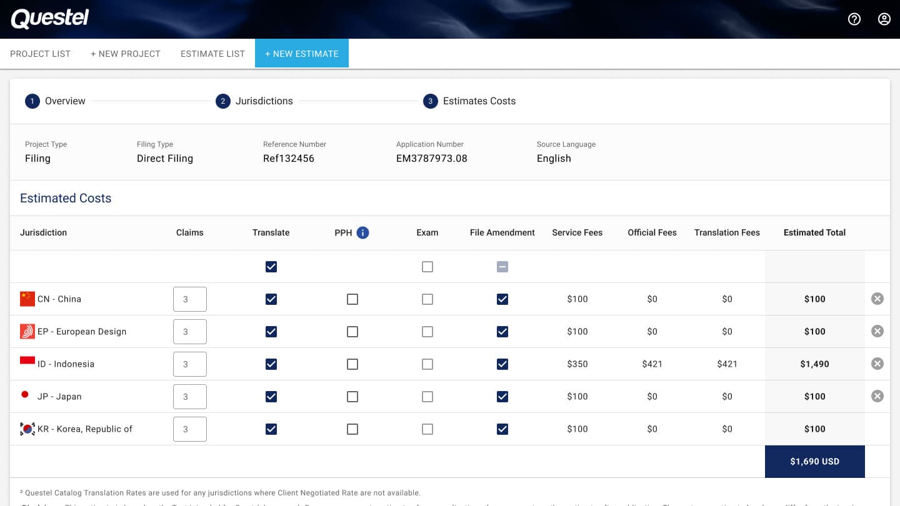
Task: Click the Estimated Total column header
Action: coord(815,232)
